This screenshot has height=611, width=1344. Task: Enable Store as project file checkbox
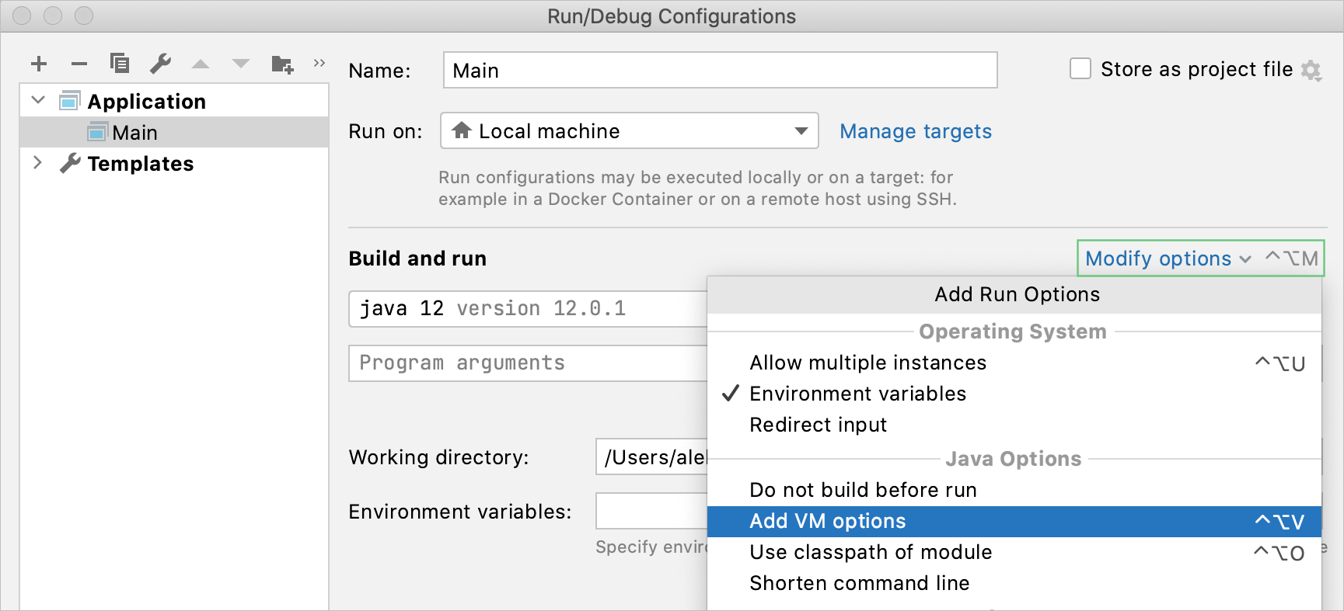[x=1080, y=68]
